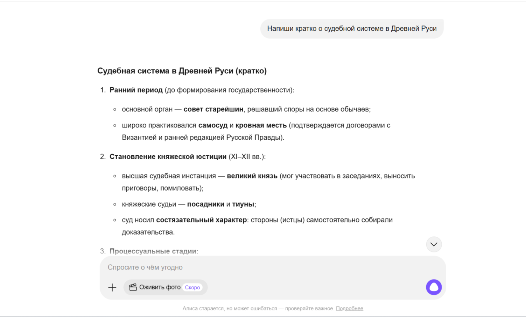Click the bold term "совет старейшин"
This screenshot has width=526, height=317.
213,109
